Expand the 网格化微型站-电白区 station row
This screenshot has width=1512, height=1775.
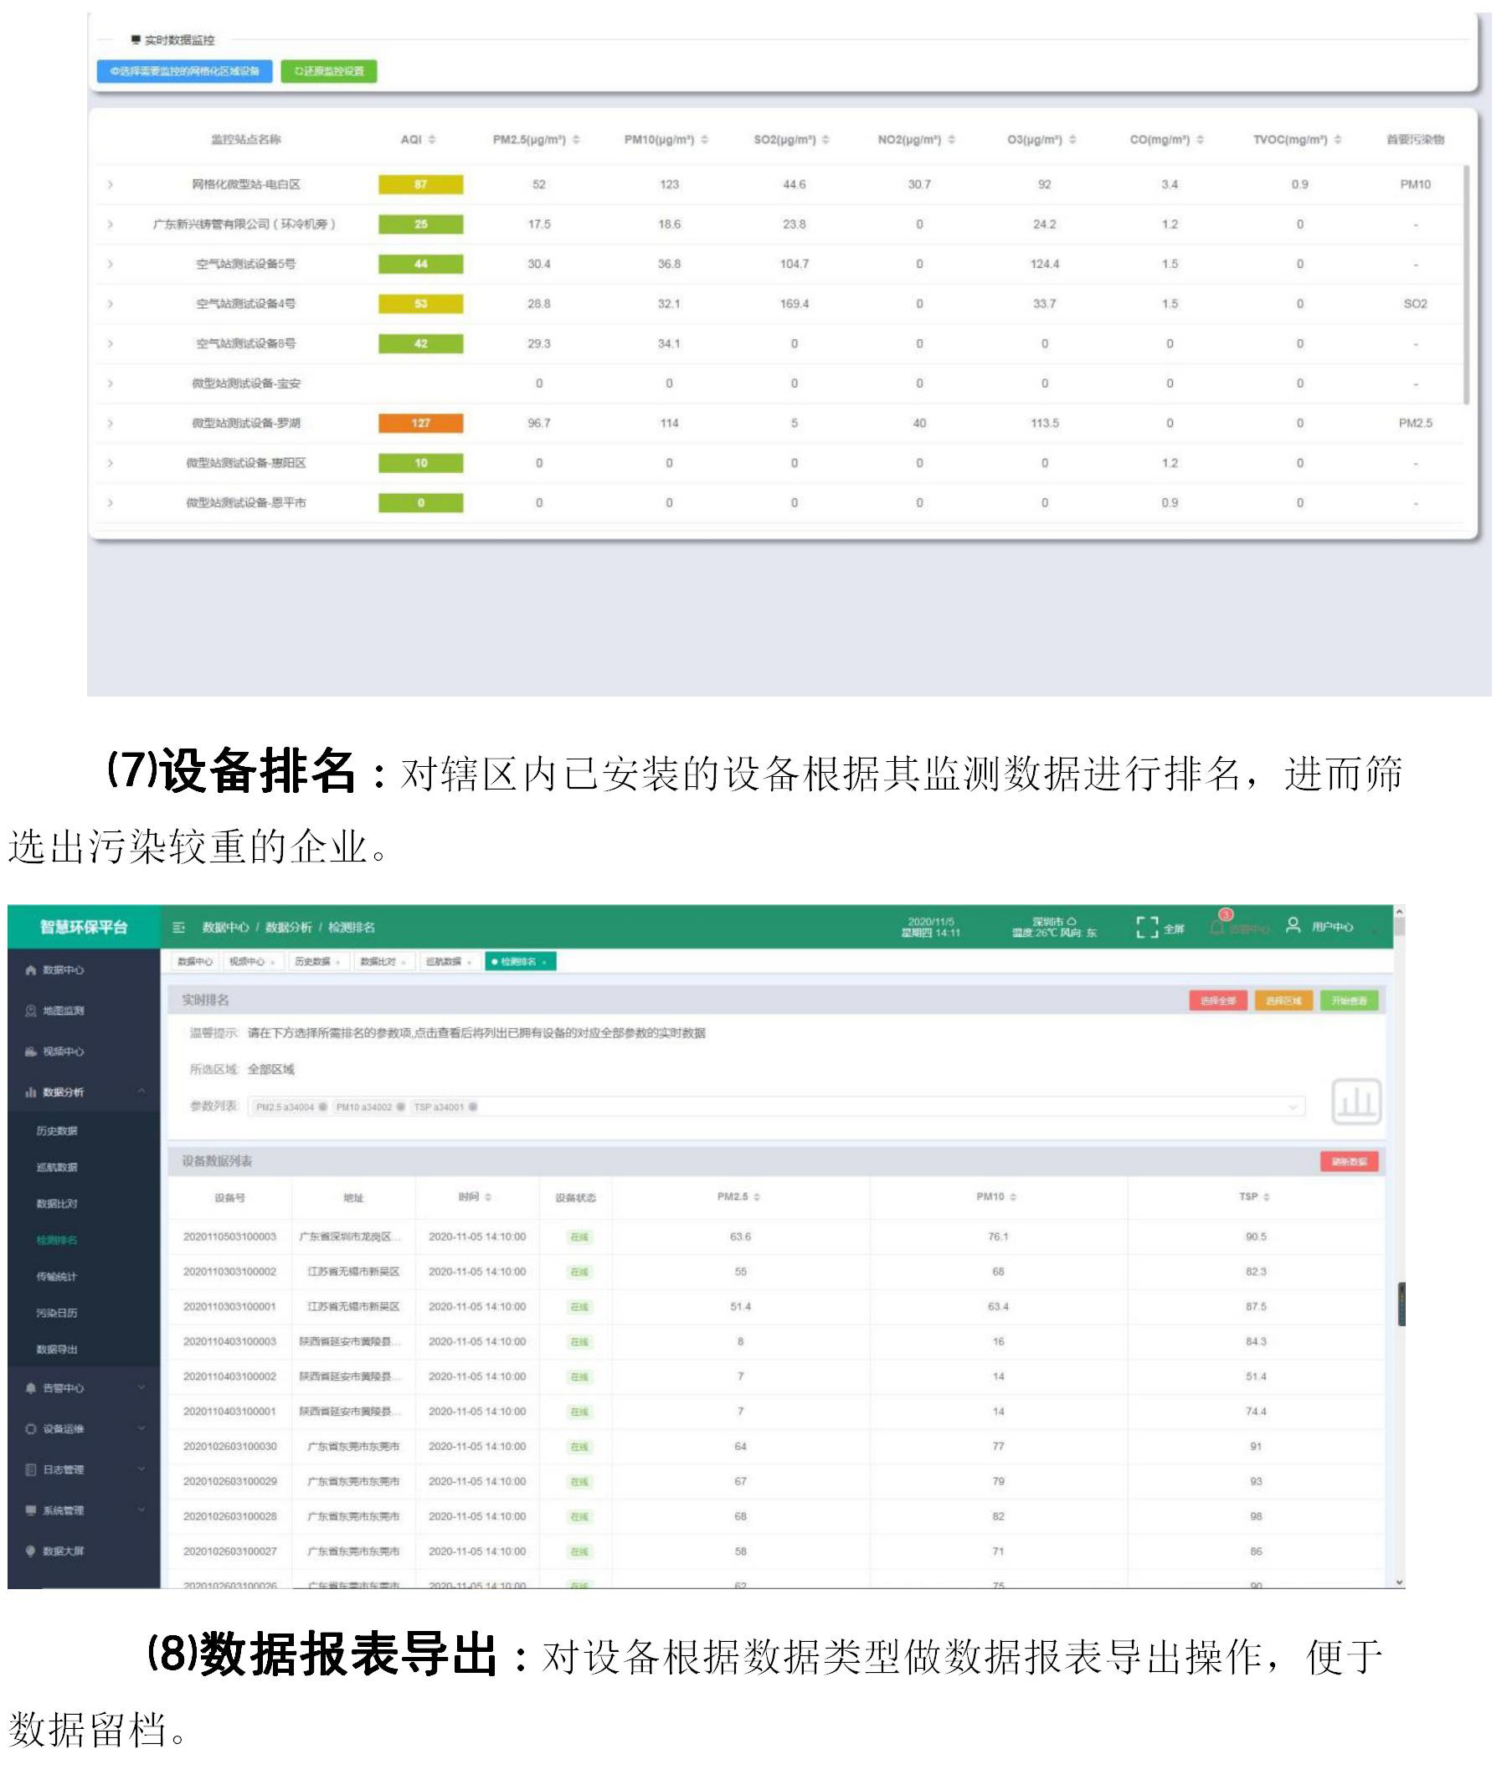(110, 184)
